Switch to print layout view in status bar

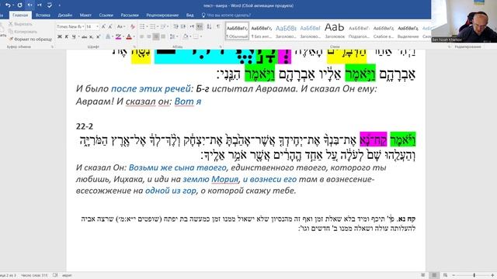[434, 275]
